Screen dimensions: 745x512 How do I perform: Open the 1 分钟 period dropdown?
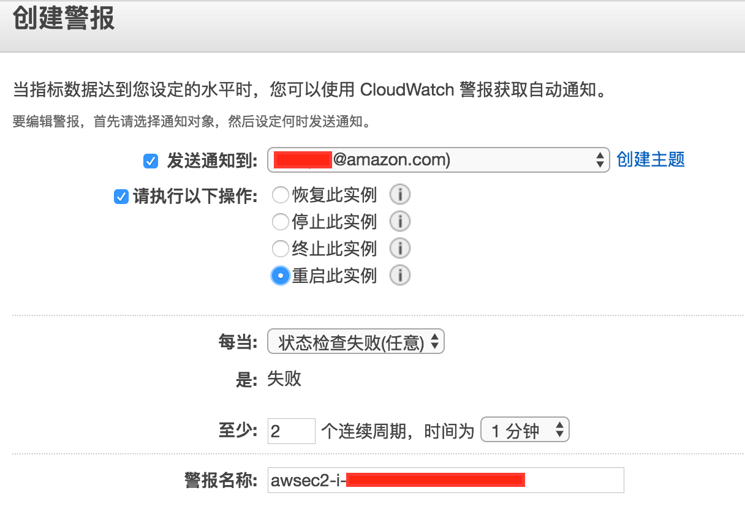tap(525, 431)
